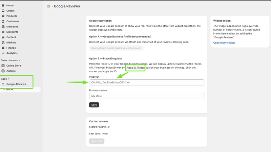Select Inicio sub-item under Google-Reviews
The height and width of the screenshot is (152, 271).
10,90
